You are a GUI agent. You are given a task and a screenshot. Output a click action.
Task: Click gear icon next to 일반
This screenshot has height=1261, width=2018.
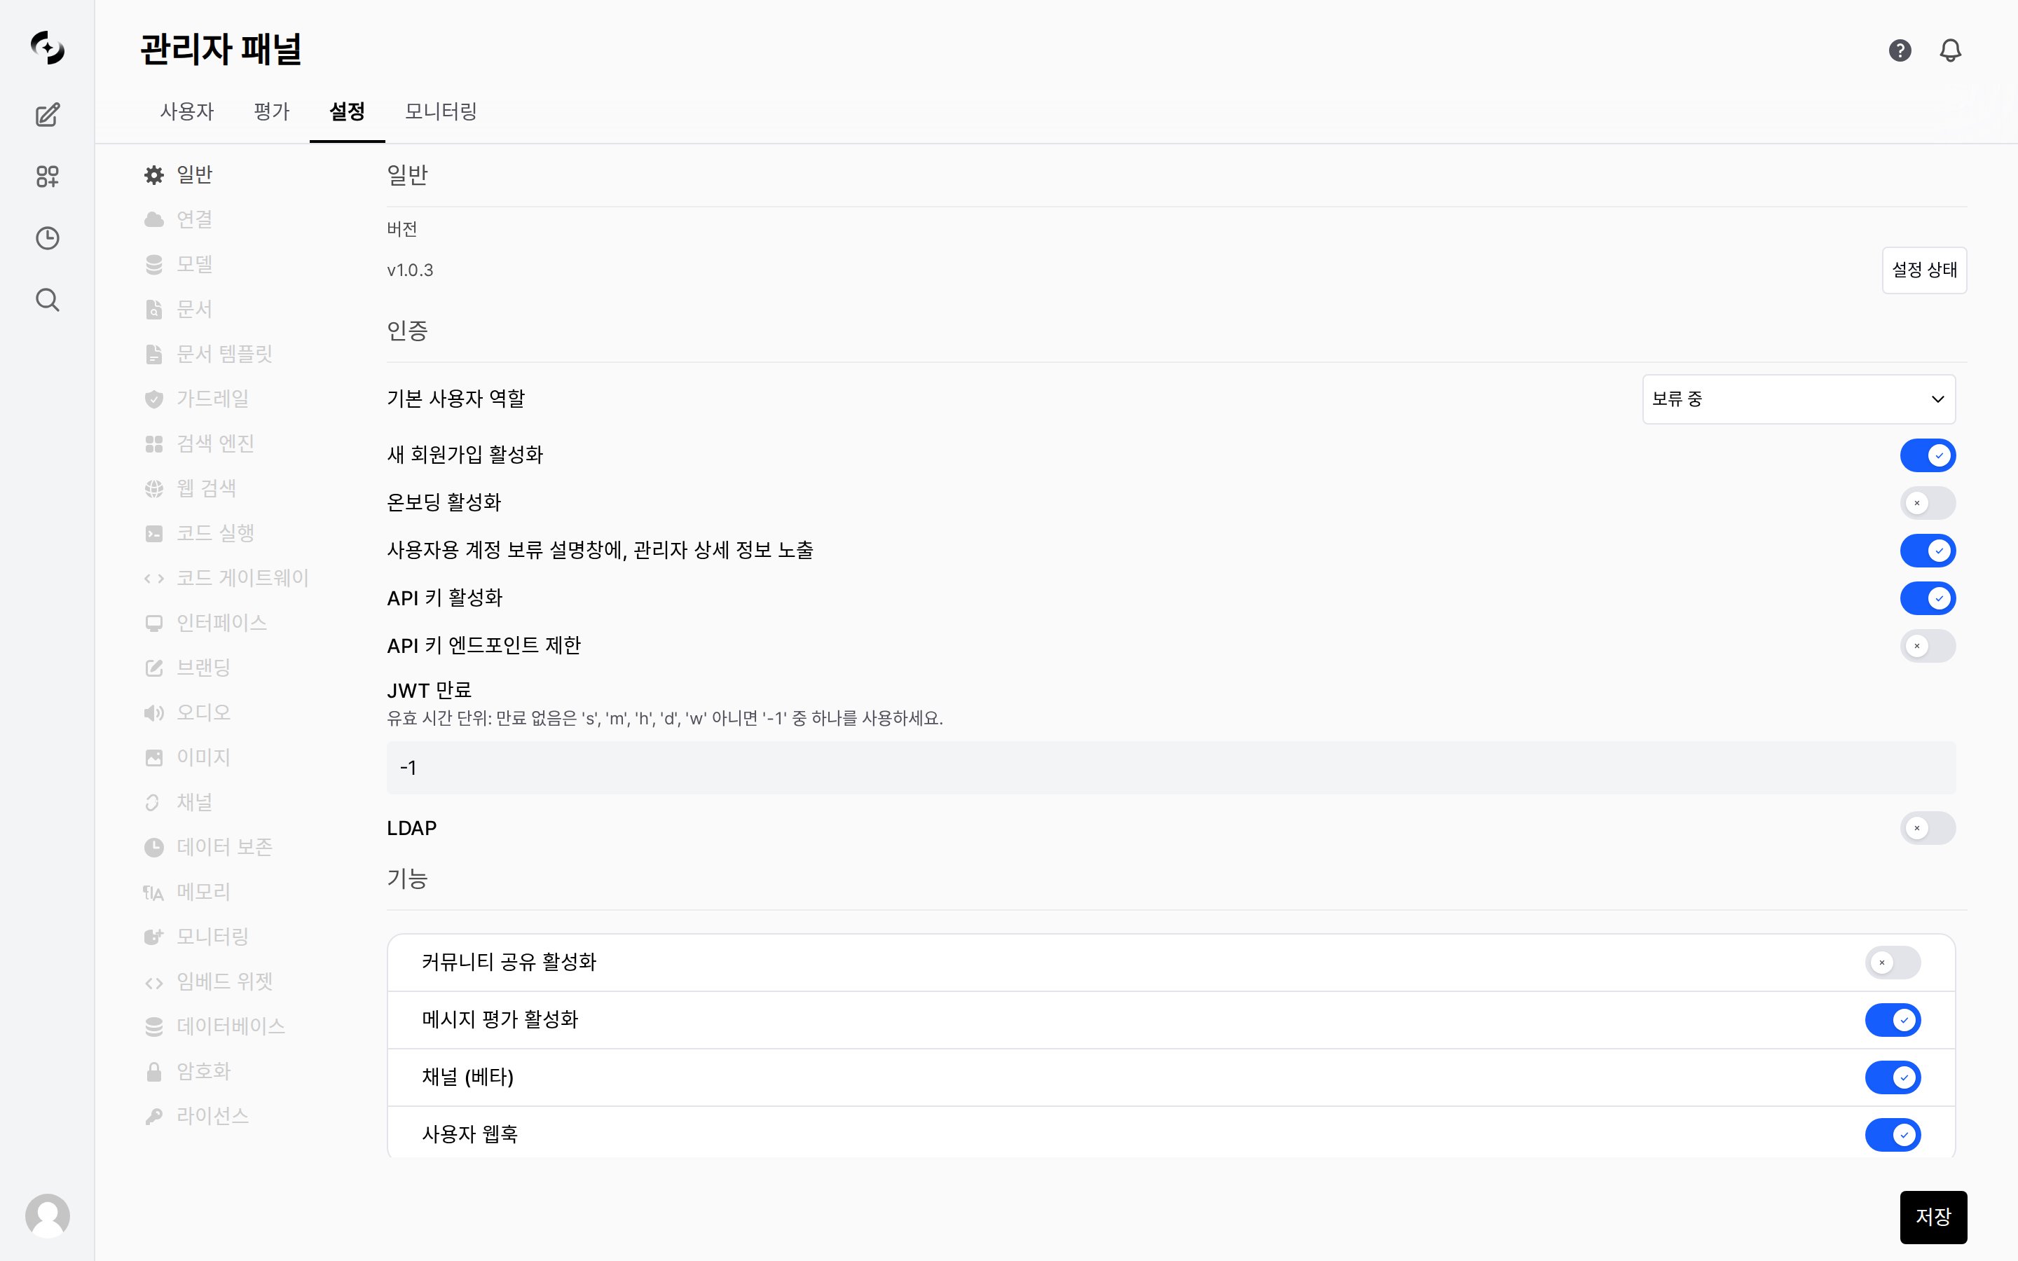(x=154, y=174)
